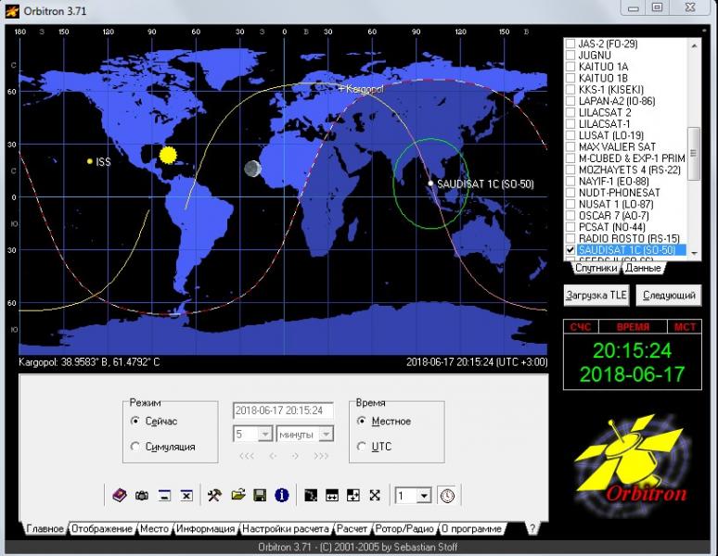
Task: Toggle fullscreen with the four-arrows icon
Action: 375,496
